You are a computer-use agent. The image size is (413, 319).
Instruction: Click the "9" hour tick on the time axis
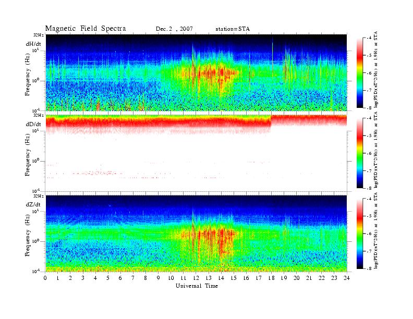[x=159, y=278]
